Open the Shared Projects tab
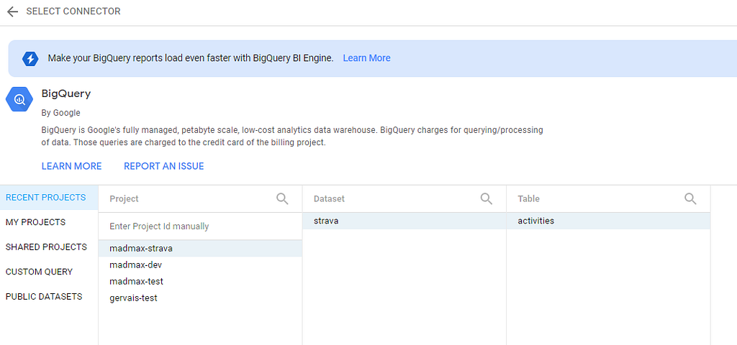Screen dimensions: 737x345 pos(49,247)
